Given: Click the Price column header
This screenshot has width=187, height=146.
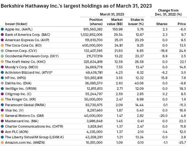Looking at the screenshot, I should 182,24.
